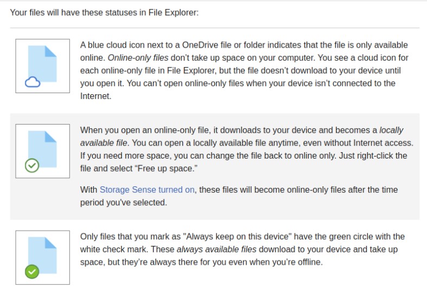Click the blue cloud status icon
Viewport: 427px width, 287px height.
pyautogui.click(x=33, y=82)
